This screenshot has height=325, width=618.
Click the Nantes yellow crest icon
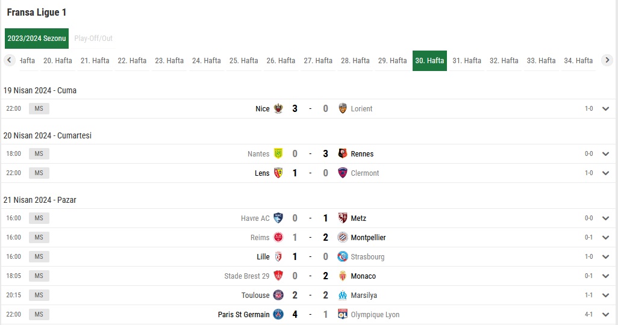click(278, 153)
